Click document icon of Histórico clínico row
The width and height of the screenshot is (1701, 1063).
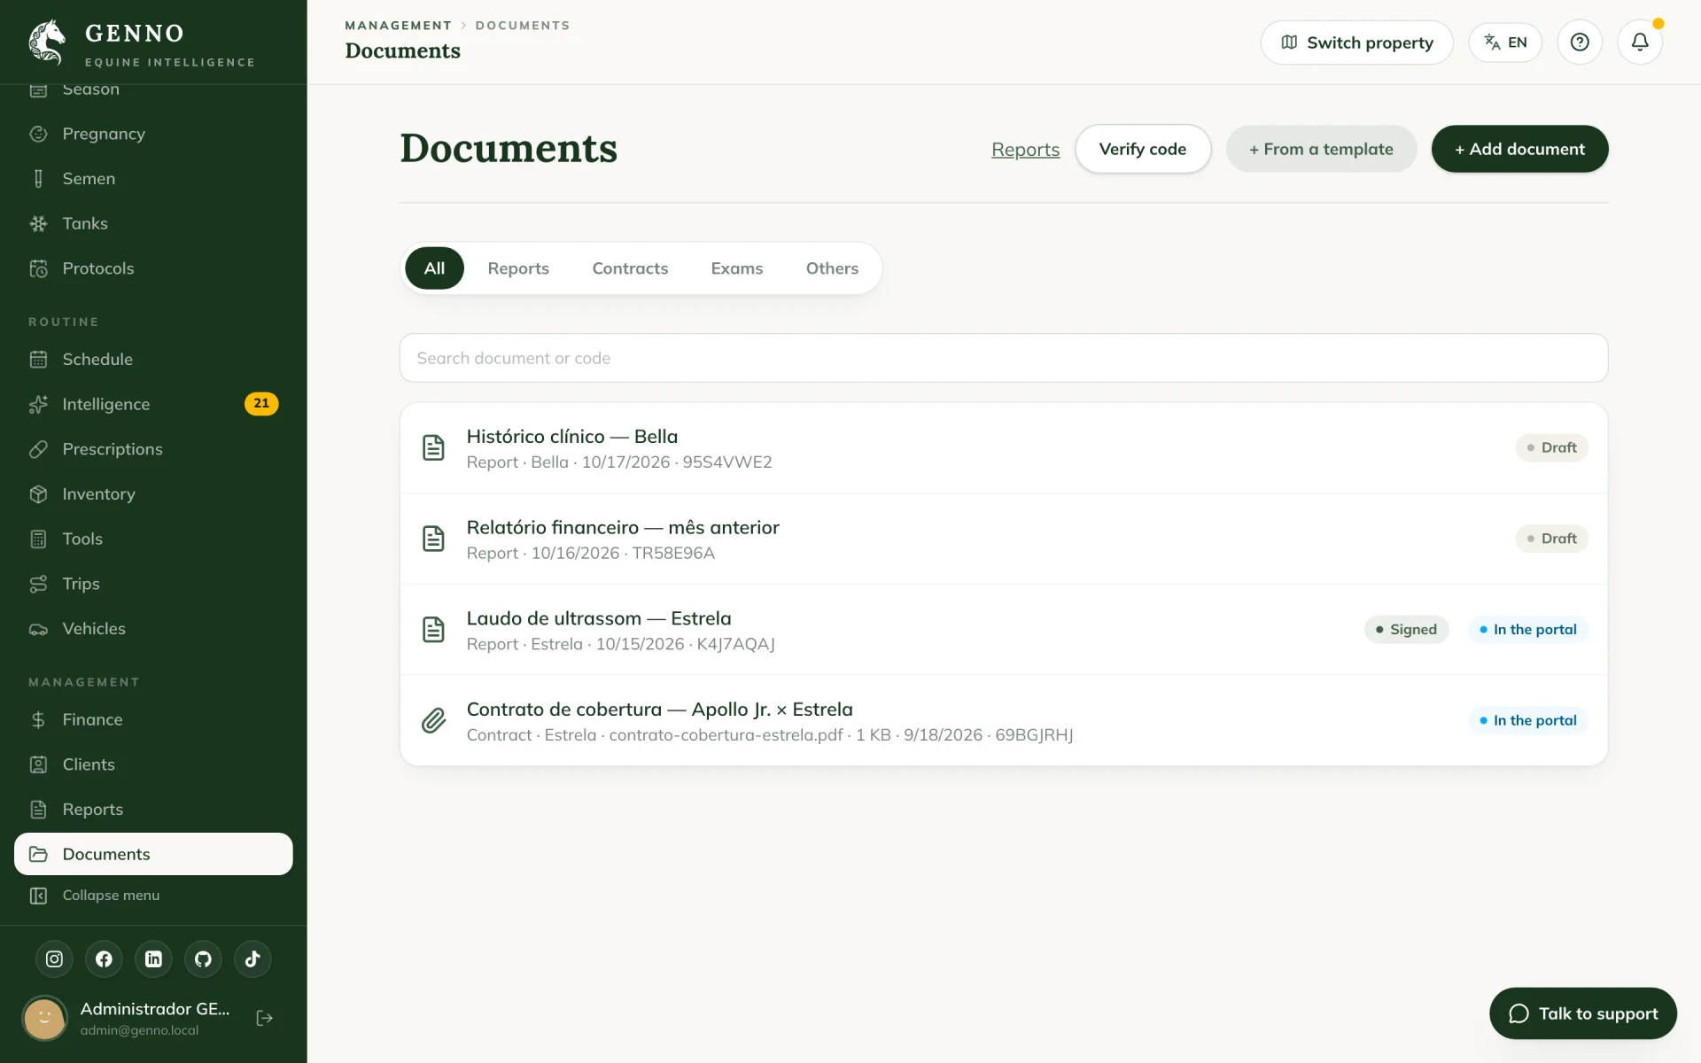[x=433, y=447]
